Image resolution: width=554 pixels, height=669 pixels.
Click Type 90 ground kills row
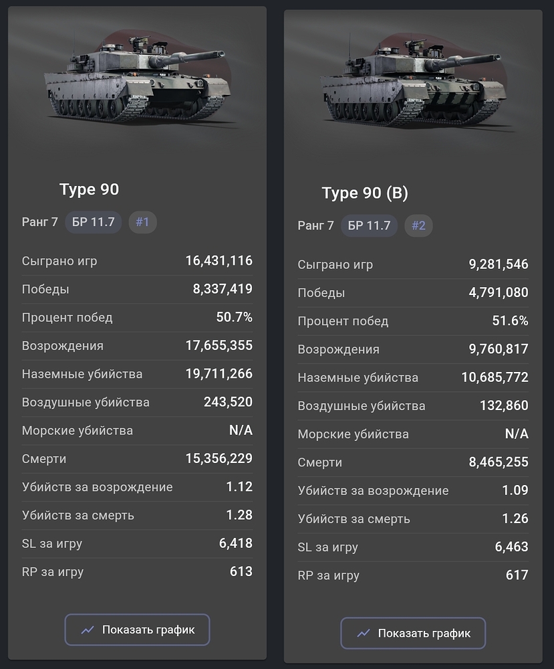tap(137, 374)
